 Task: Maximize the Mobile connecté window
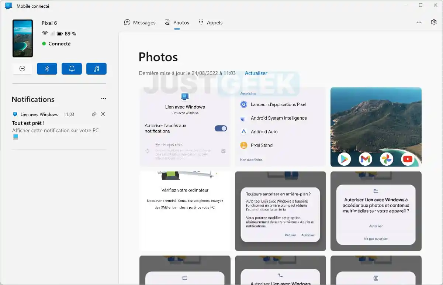(x=420, y=5)
